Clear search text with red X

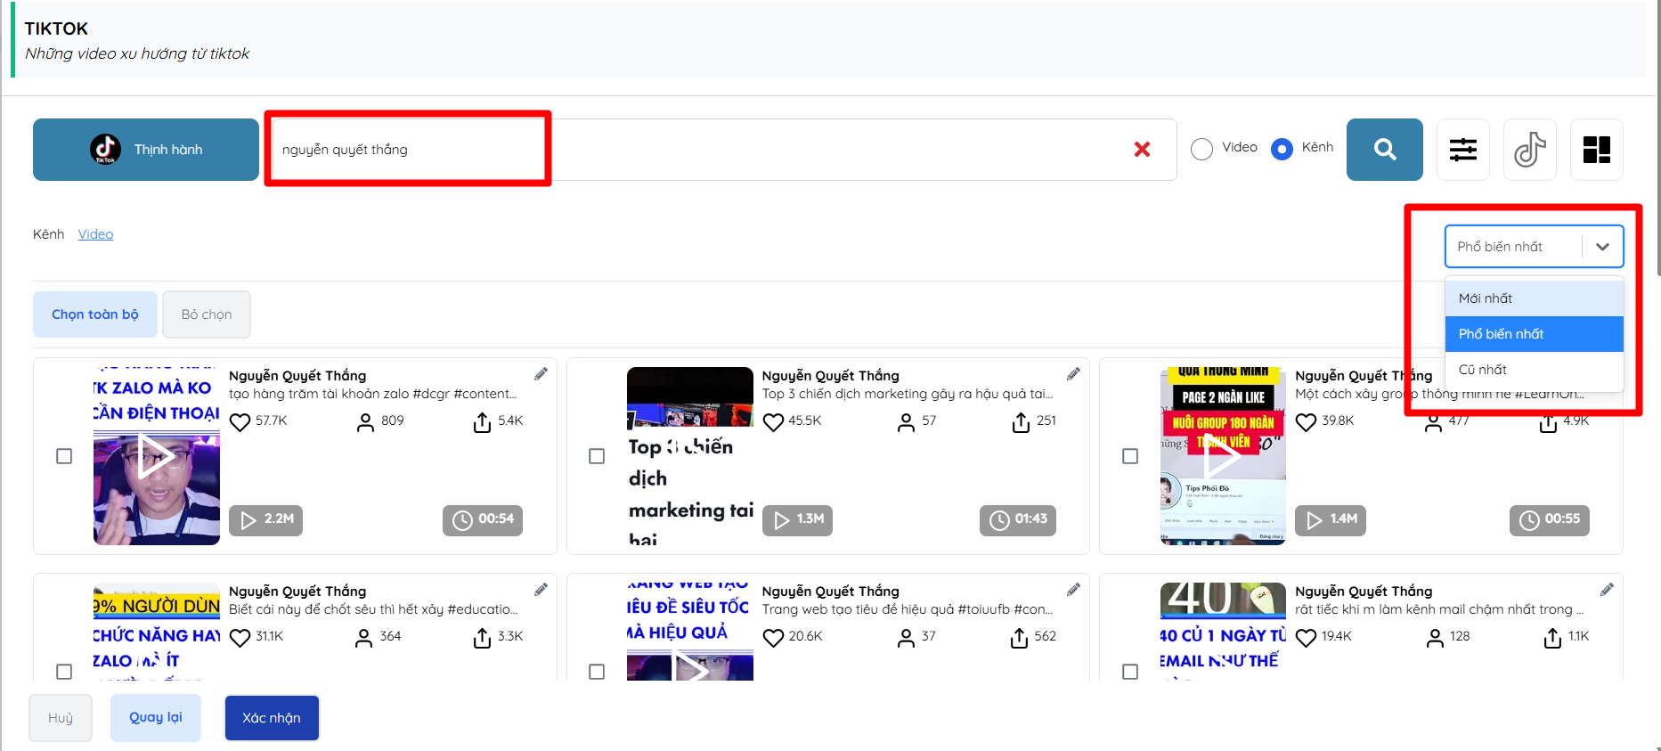click(1142, 150)
